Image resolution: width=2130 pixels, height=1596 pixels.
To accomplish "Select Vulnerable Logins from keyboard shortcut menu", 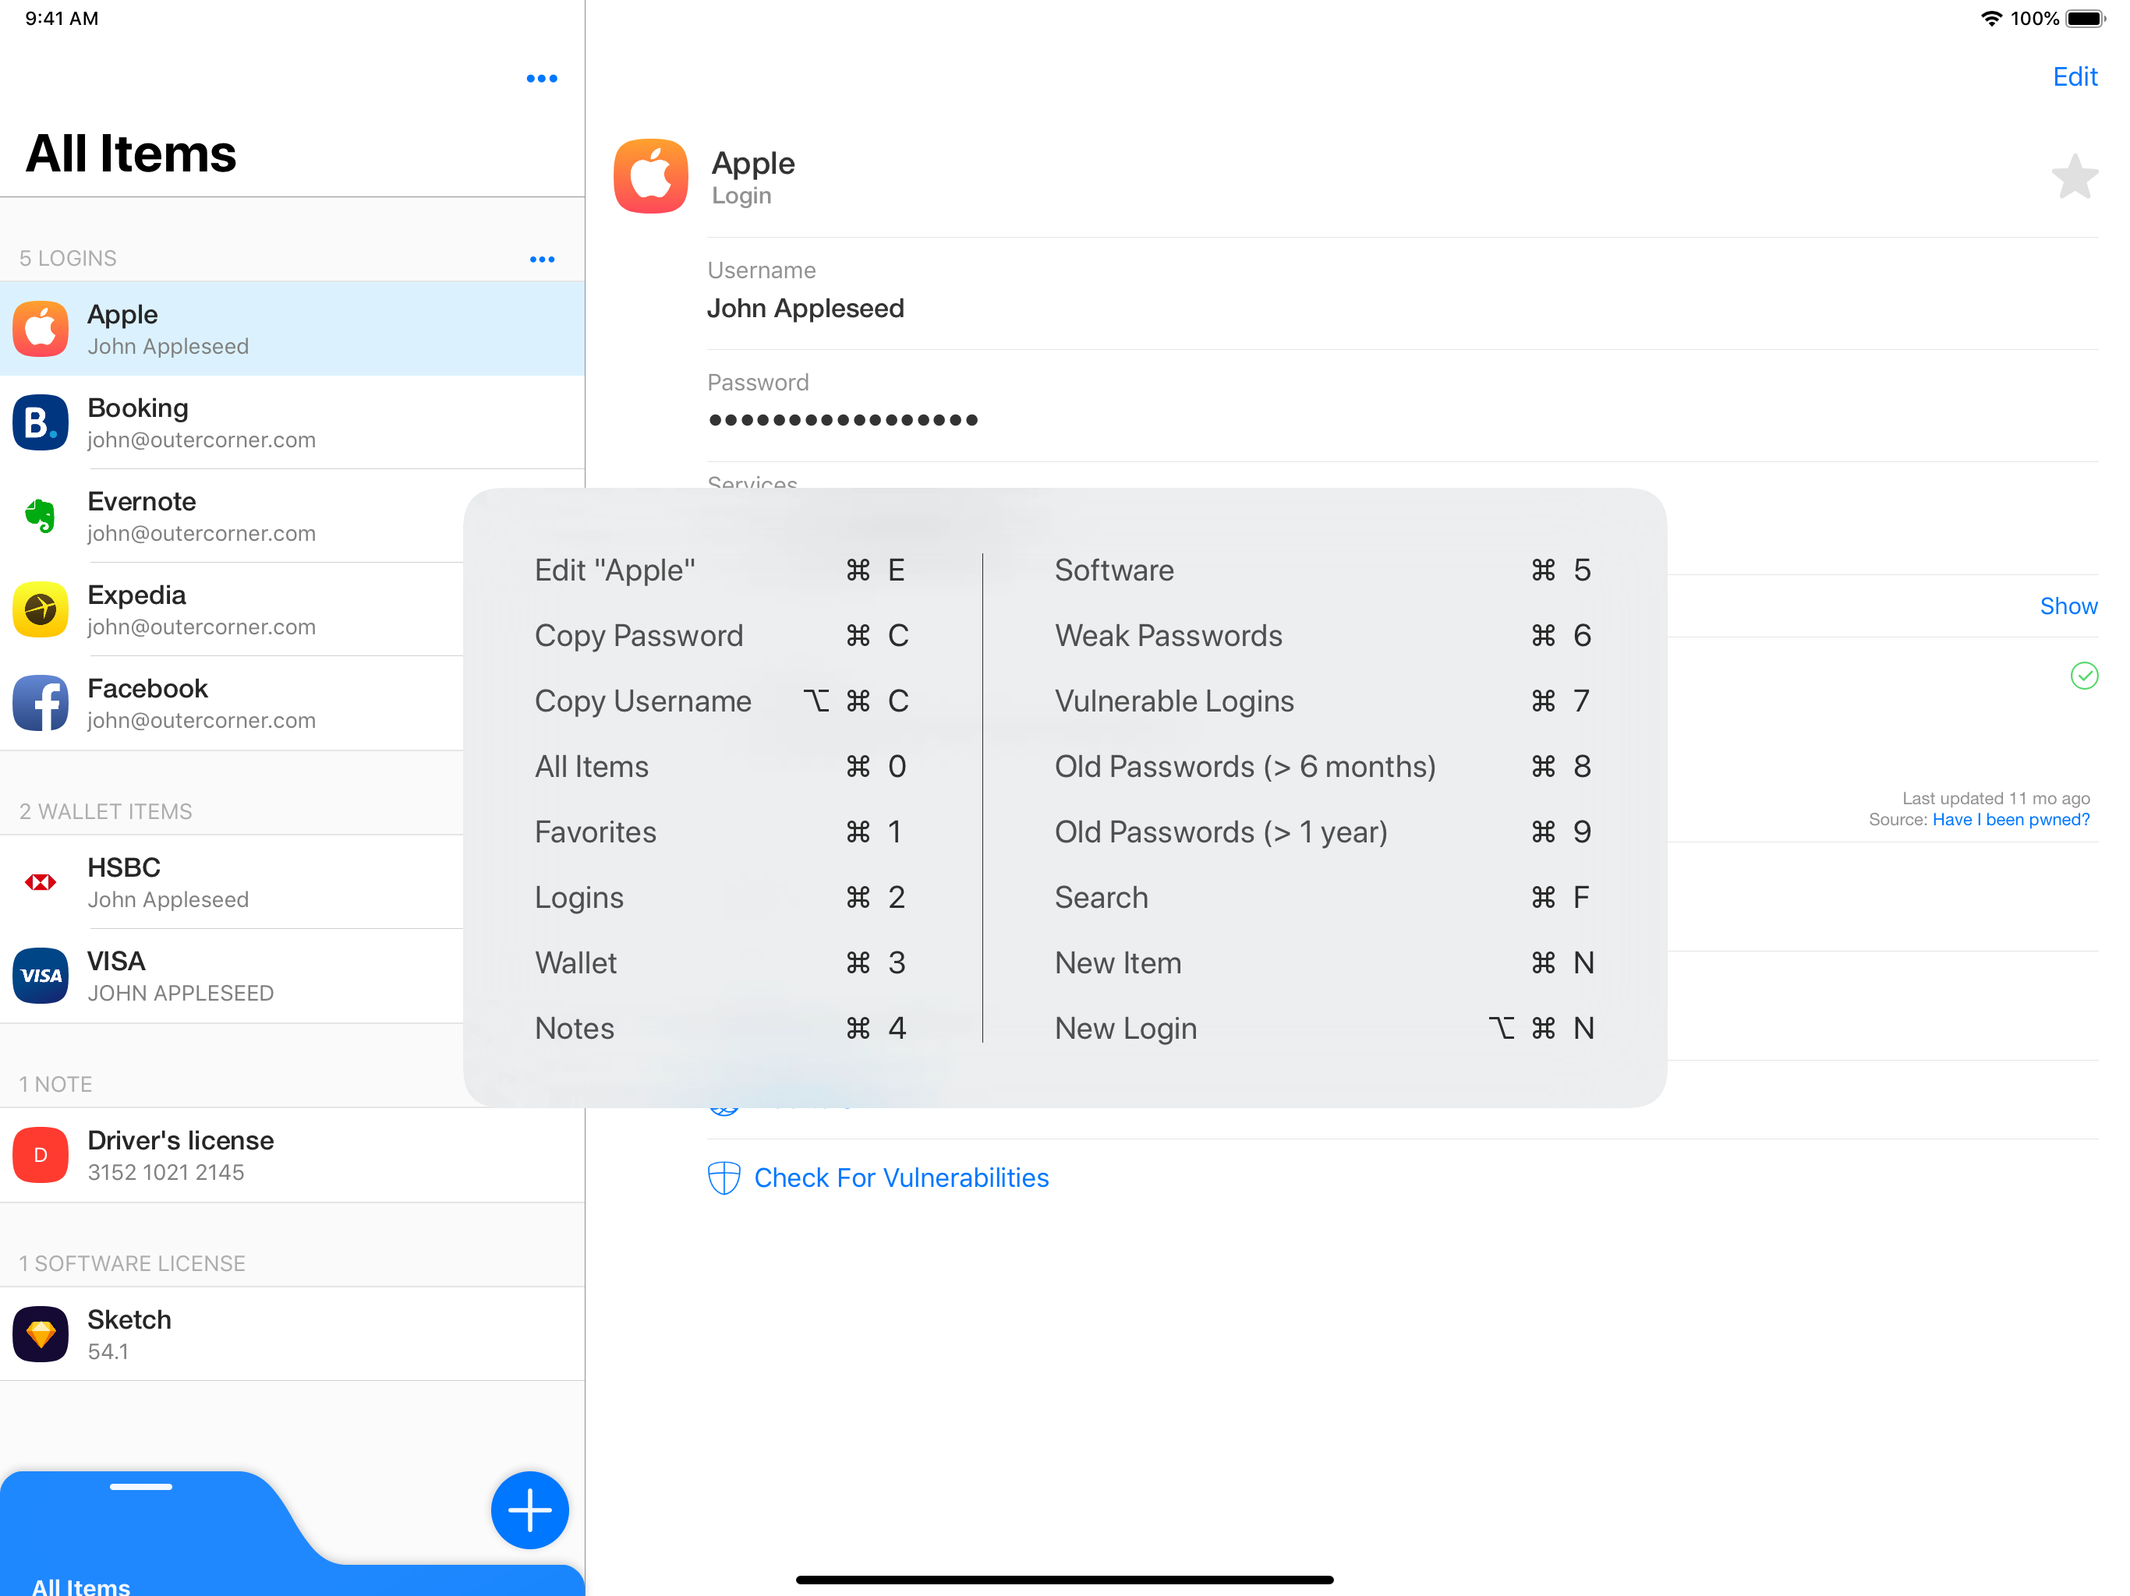I will [1173, 699].
